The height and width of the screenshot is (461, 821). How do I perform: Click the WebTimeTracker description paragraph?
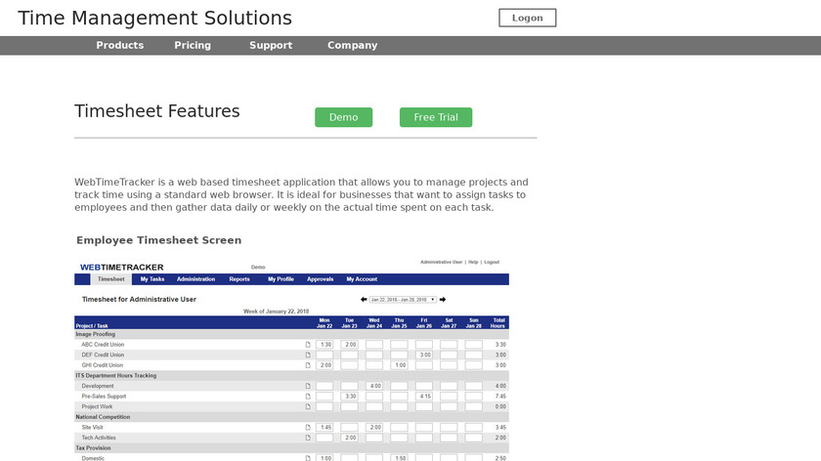(x=301, y=194)
